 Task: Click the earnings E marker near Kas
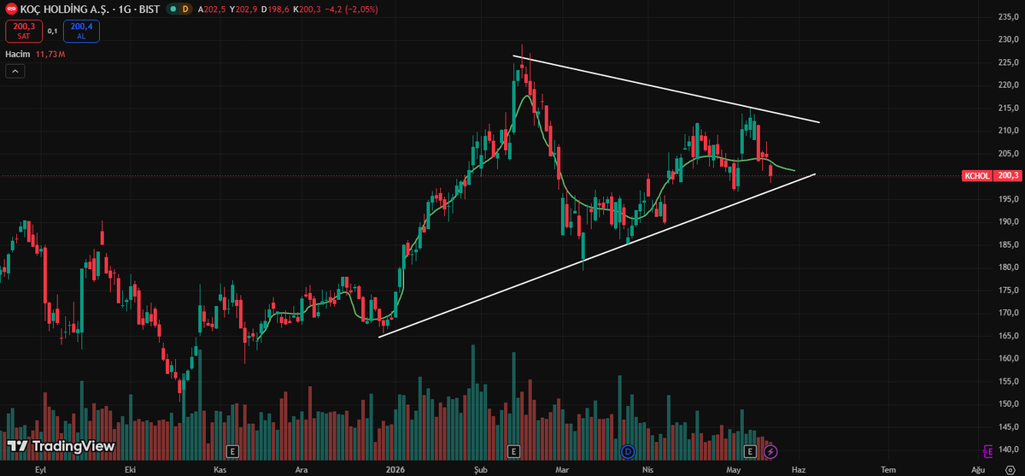[231, 450]
